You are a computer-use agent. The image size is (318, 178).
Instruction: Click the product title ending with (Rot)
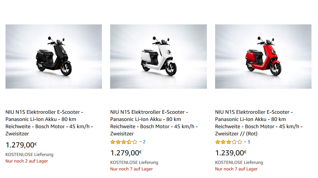(x=258, y=123)
